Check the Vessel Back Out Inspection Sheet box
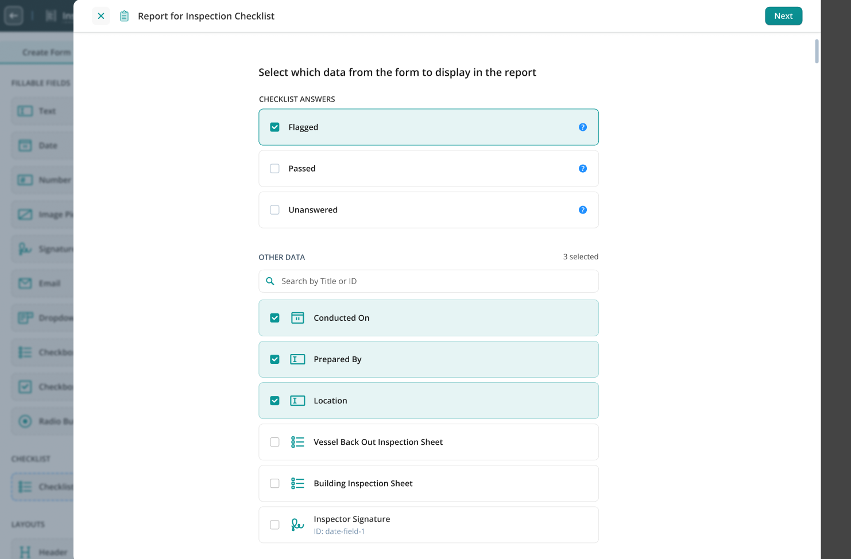The height and width of the screenshot is (559, 851). pos(275,442)
